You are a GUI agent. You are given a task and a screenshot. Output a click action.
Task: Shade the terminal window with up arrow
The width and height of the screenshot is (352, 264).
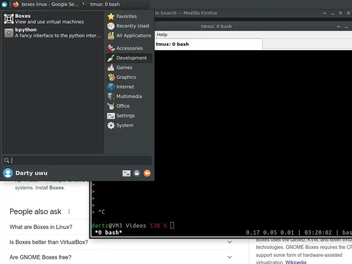[x=338, y=26]
